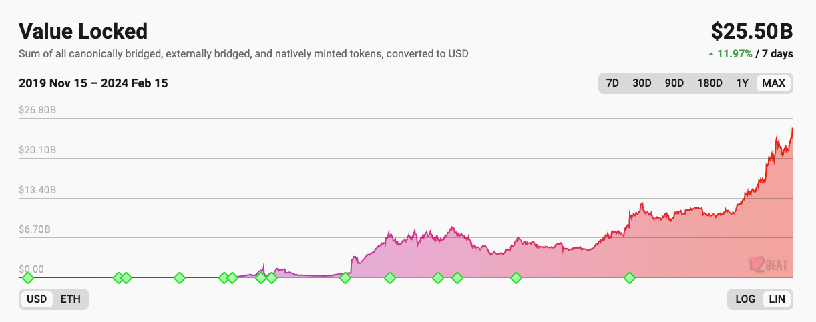
Task: Choose the 90D time range
Action: pos(674,83)
